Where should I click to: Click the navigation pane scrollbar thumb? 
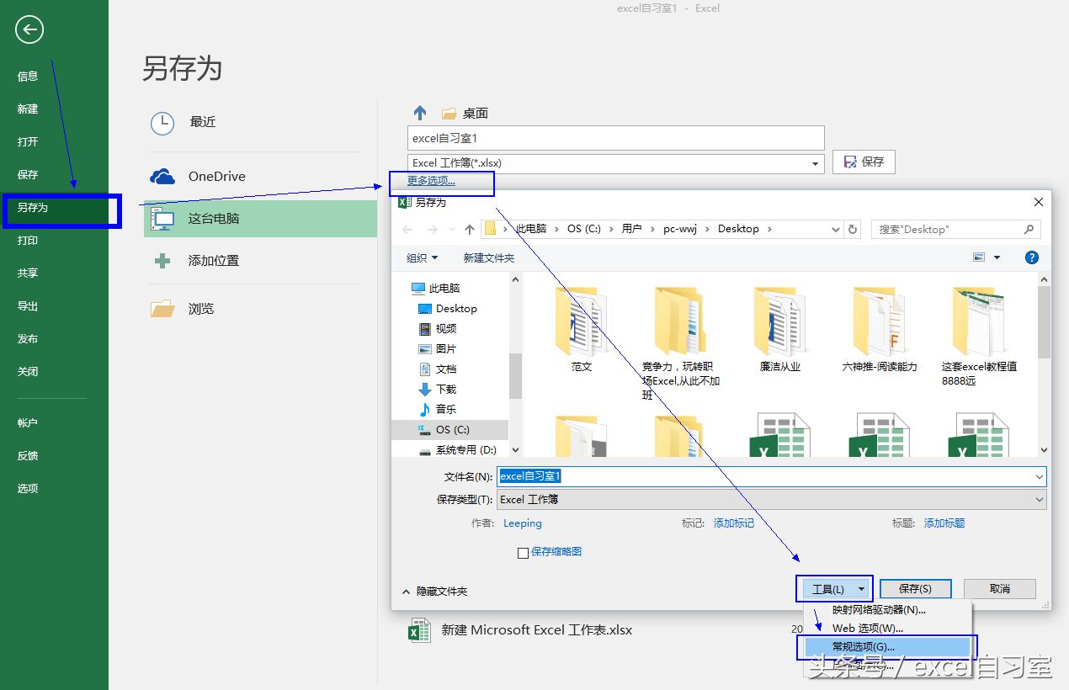515,375
